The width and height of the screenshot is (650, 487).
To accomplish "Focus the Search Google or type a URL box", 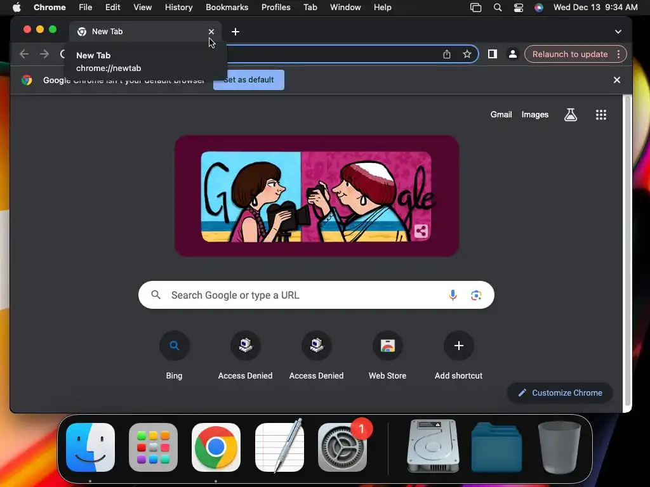I will click(x=316, y=295).
